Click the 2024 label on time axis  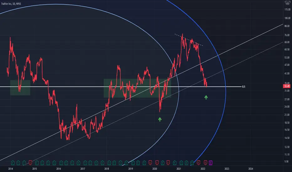coord(251,169)
